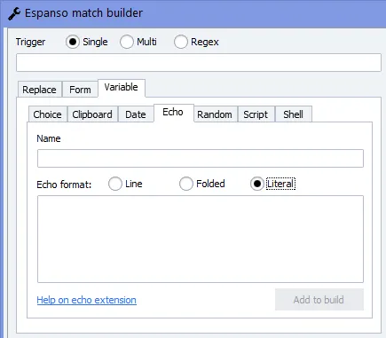Open the Script variable tab
Screen dimensions: 386x338
pos(256,114)
